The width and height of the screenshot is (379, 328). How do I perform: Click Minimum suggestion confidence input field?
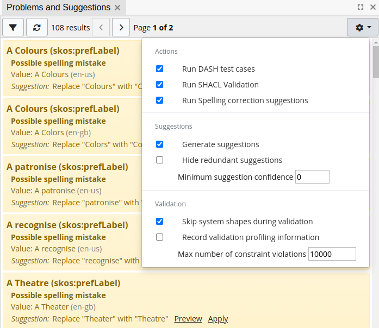[312, 177]
